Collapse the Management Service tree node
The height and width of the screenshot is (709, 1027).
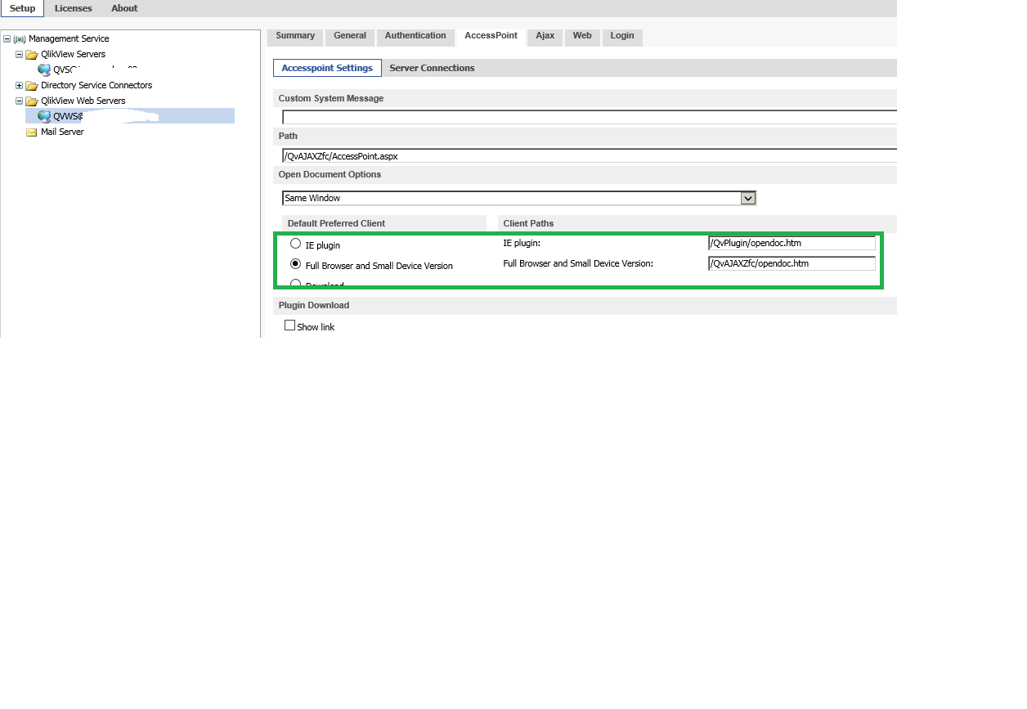coord(7,38)
